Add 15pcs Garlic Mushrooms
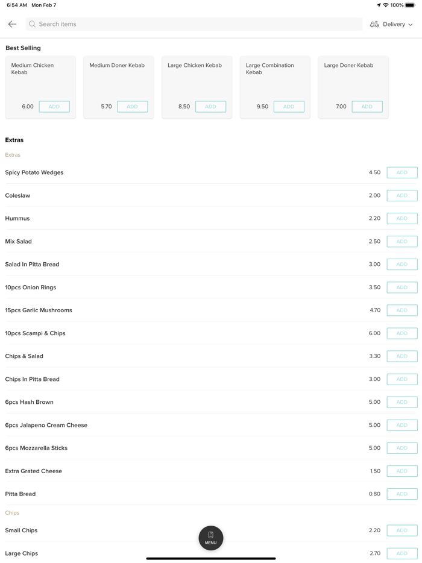 [x=402, y=310]
